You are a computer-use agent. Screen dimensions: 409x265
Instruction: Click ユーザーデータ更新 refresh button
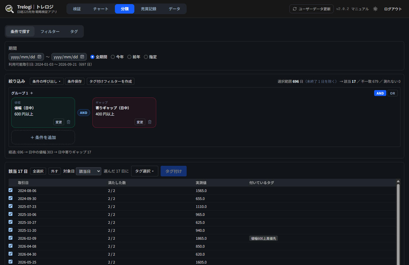coord(312,9)
